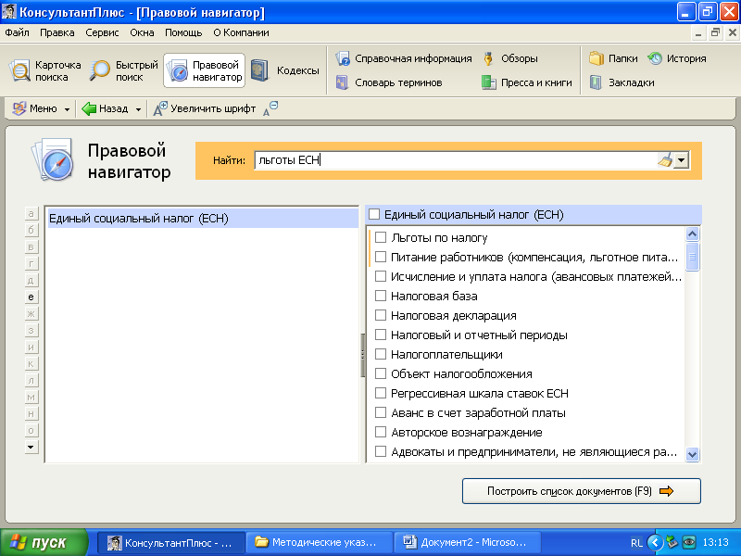Select the Правовой навигатор toolbar button

pyautogui.click(x=204, y=71)
